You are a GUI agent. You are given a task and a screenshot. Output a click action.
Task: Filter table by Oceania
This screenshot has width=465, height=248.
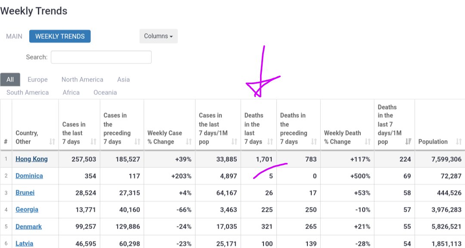pos(105,92)
